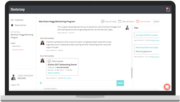This screenshot has width=180, height=102.
Task: Enable Send on Return checkbox
Action: point(44,89)
